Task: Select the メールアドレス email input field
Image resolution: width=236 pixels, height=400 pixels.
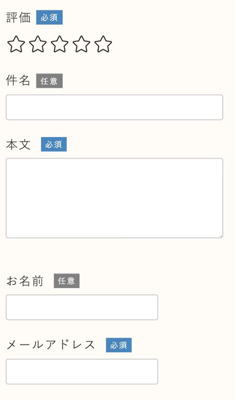Action: [x=82, y=371]
